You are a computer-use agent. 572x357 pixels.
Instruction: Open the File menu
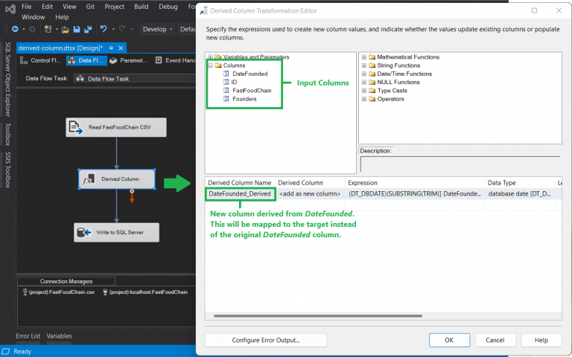tap(26, 7)
